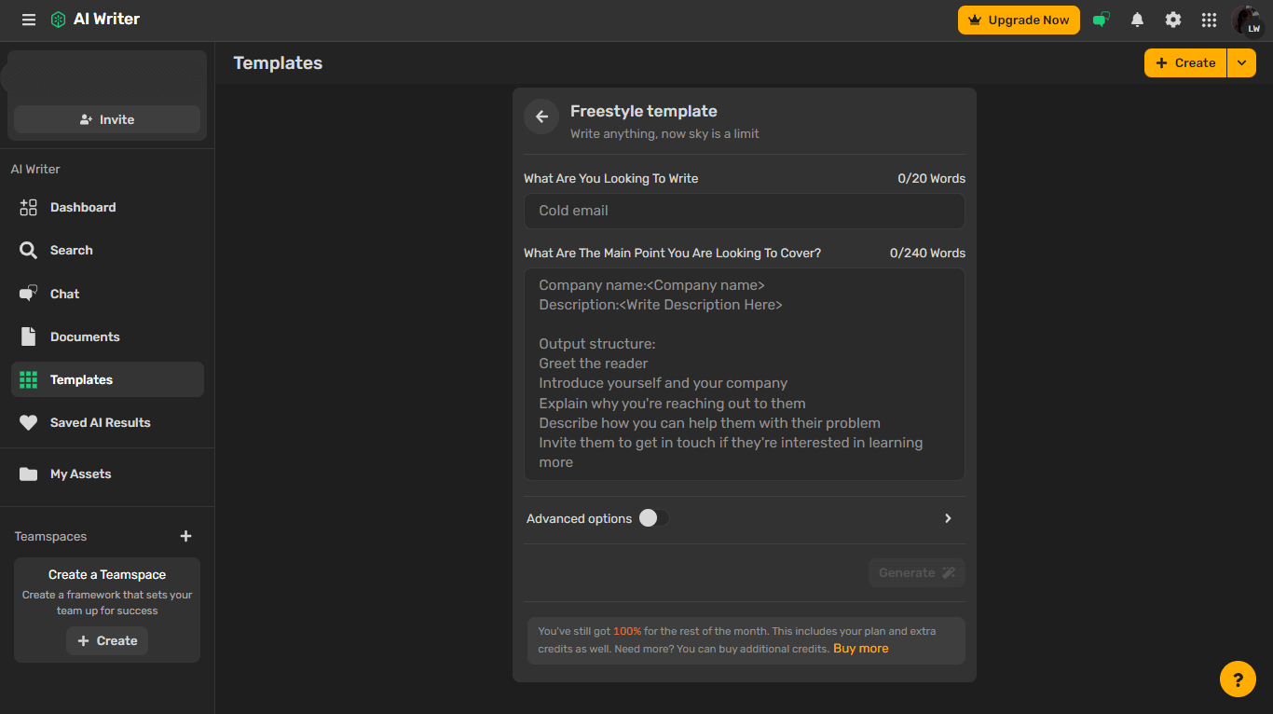Click the Documents file icon
The height and width of the screenshot is (714, 1273).
[x=29, y=336]
